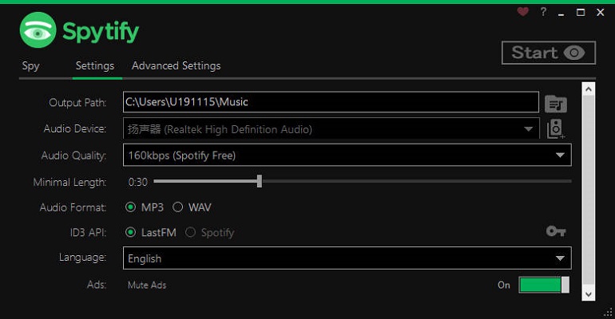Click the Minimal Length slider handle
The height and width of the screenshot is (319, 615).
[x=260, y=181]
